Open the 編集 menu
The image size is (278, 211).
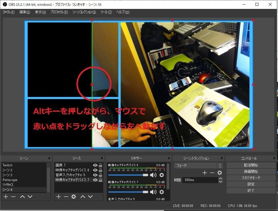pos(24,12)
